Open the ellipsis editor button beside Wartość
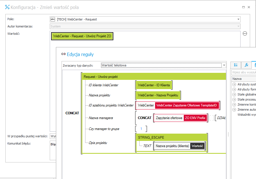The image size is (256, 179). coord(245,34)
